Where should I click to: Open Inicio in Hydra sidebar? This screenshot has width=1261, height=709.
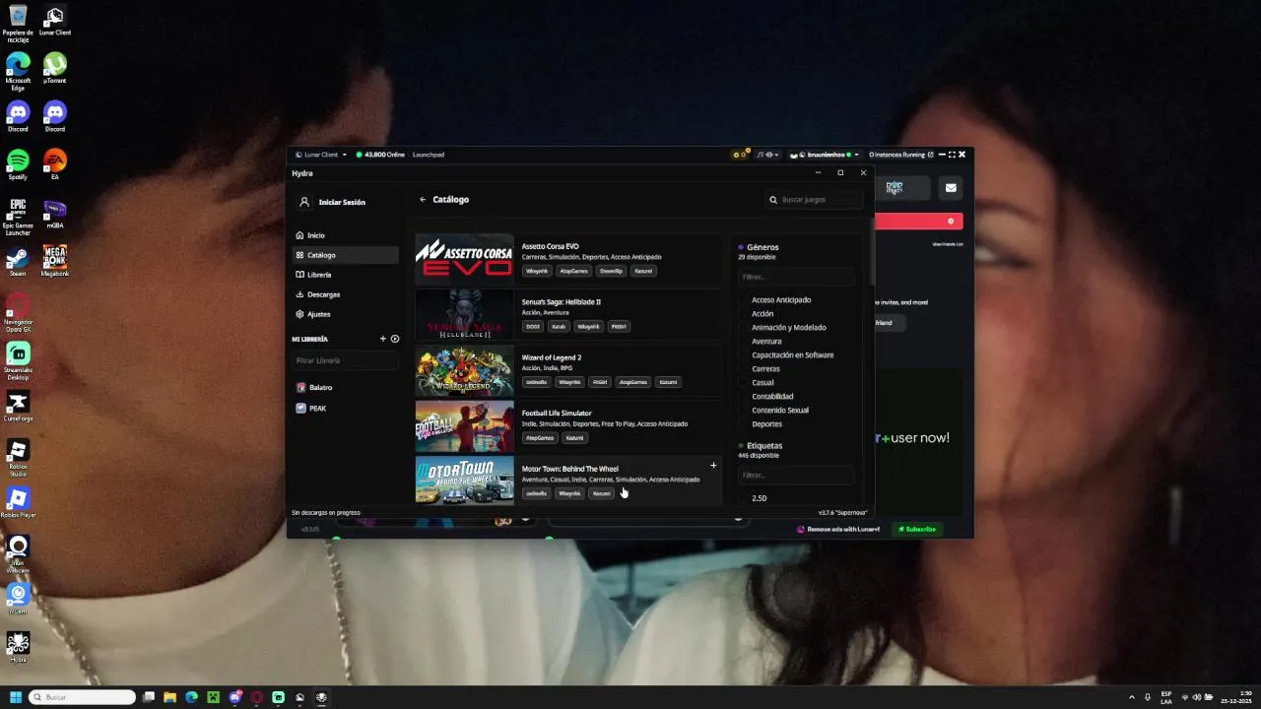pyautogui.click(x=345, y=235)
